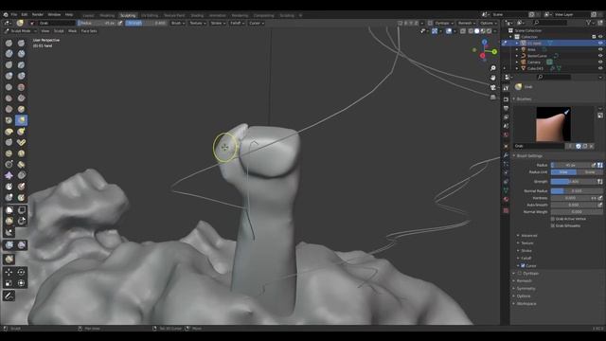Select the Smooth brush
The width and height of the screenshot is (606, 341).
pyautogui.click(x=21, y=87)
